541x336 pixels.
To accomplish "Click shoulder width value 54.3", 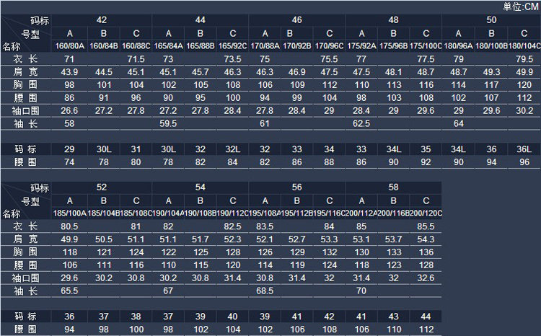I will pyautogui.click(x=426, y=239).
